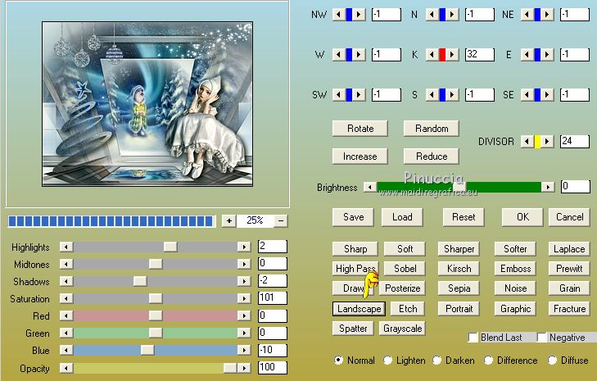Viewport: 597px width, 381px height.
Task: Apply the Laplace preset
Action: point(570,249)
